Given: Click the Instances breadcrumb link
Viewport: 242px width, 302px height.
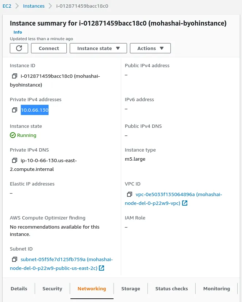Looking at the screenshot, I should coord(34,6).
